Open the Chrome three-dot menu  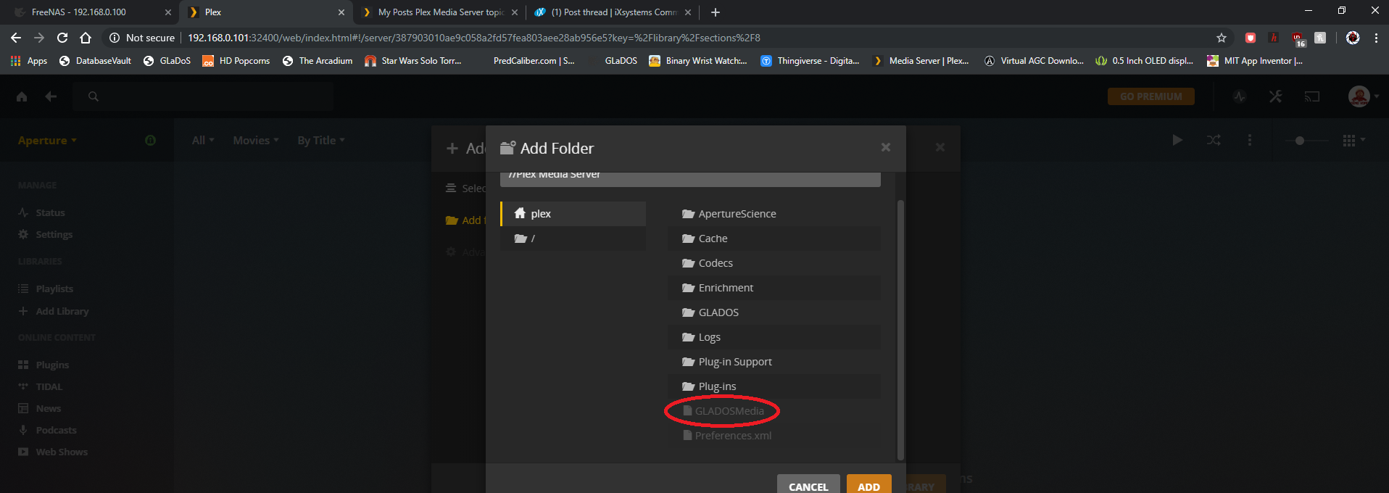coord(1376,38)
